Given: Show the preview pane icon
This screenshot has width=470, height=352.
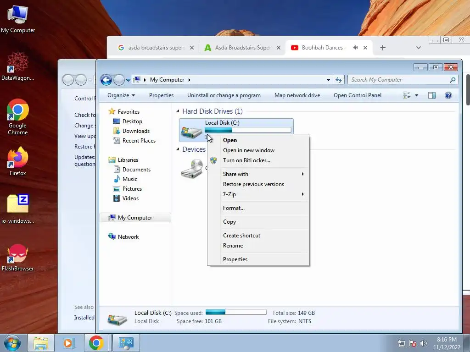Looking at the screenshot, I should (431, 95).
